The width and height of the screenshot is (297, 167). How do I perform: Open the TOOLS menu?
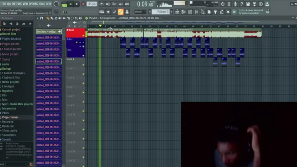click(42, 4)
